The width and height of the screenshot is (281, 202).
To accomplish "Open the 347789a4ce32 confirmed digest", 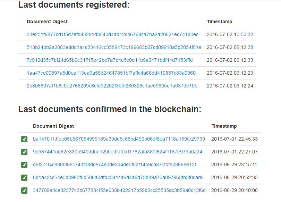I will point(119,190).
